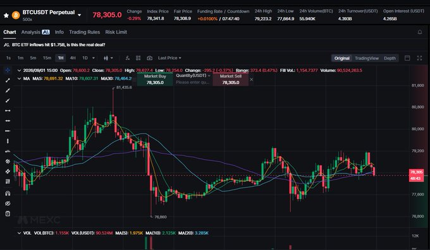Focus the quick order quantity input field
The height and width of the screenshot is (250, 430).
192,83
